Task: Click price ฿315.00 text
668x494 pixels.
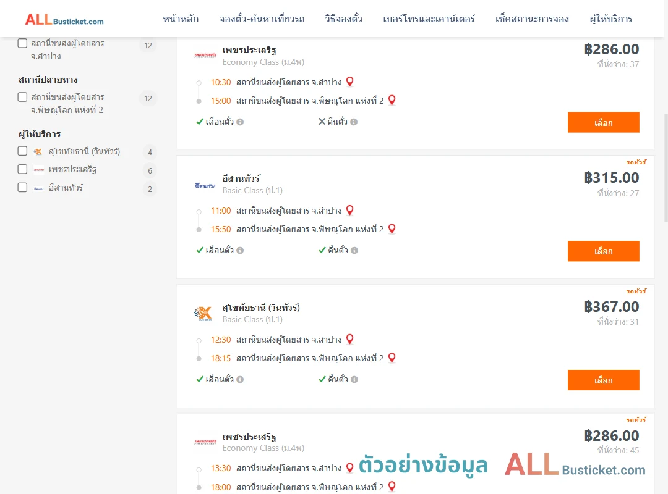Action: pos(612,177)
